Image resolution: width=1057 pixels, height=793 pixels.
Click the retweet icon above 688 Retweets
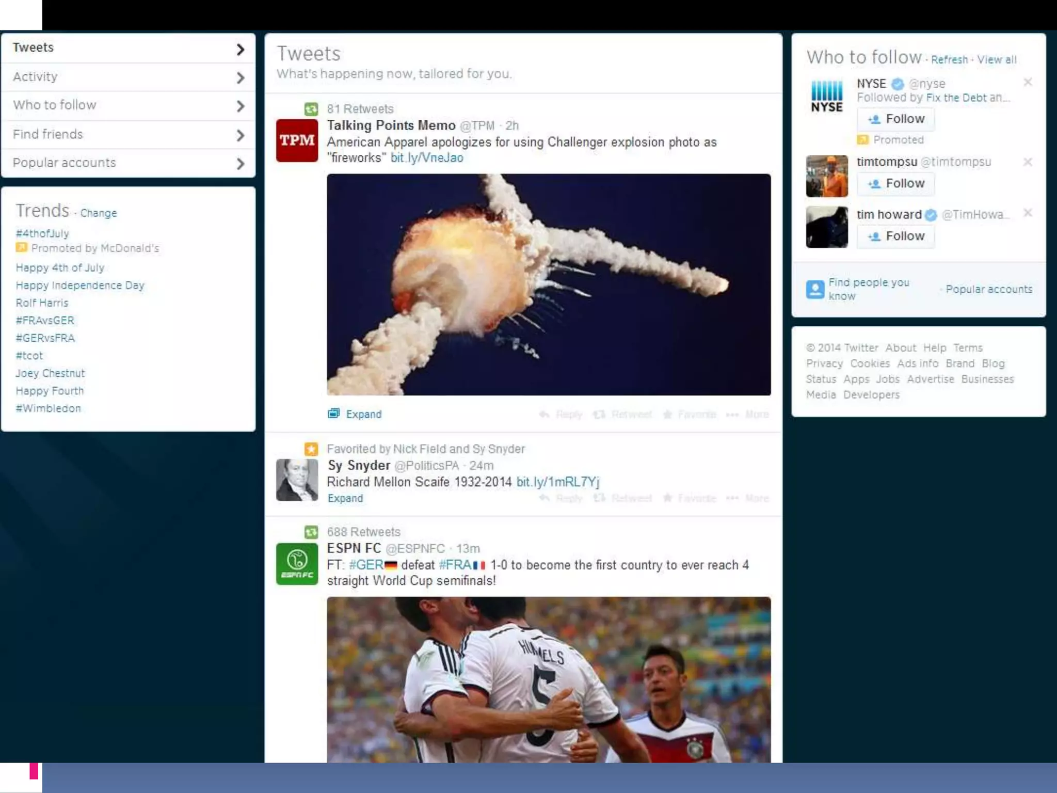[x=311, y=532]
